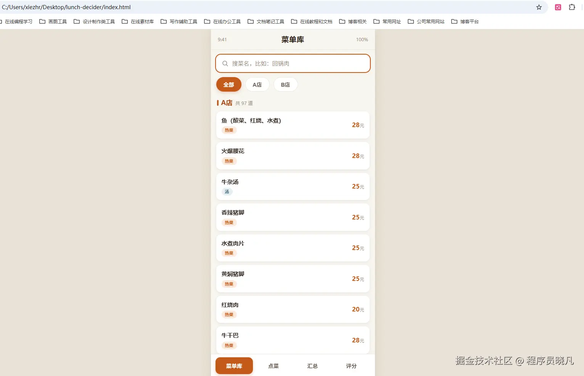
Task: Filter dishes by the A店 chip
Action: [257, 84]
